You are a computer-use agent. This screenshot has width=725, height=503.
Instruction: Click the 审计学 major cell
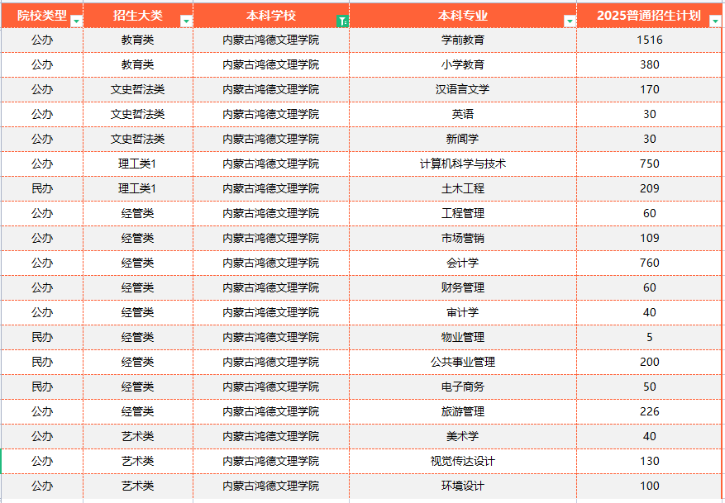pos(463,313)
